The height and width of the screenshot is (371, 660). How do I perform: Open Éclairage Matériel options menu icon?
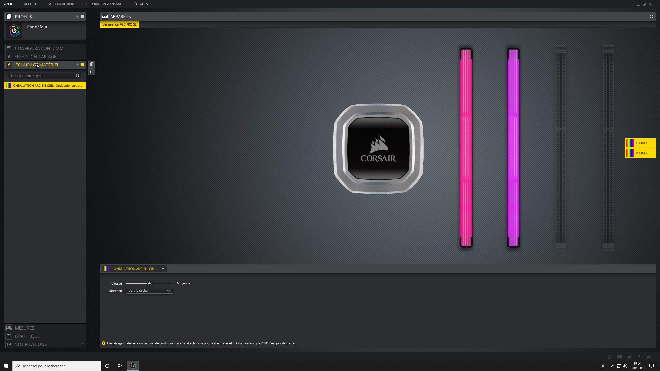click(x=82, y=65)
